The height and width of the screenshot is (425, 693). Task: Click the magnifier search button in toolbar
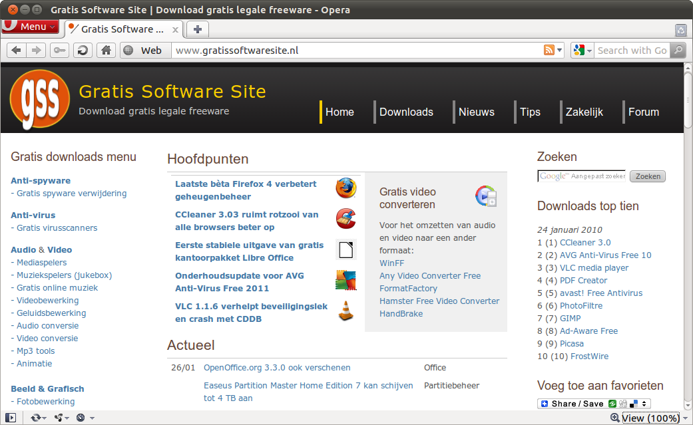677,51
